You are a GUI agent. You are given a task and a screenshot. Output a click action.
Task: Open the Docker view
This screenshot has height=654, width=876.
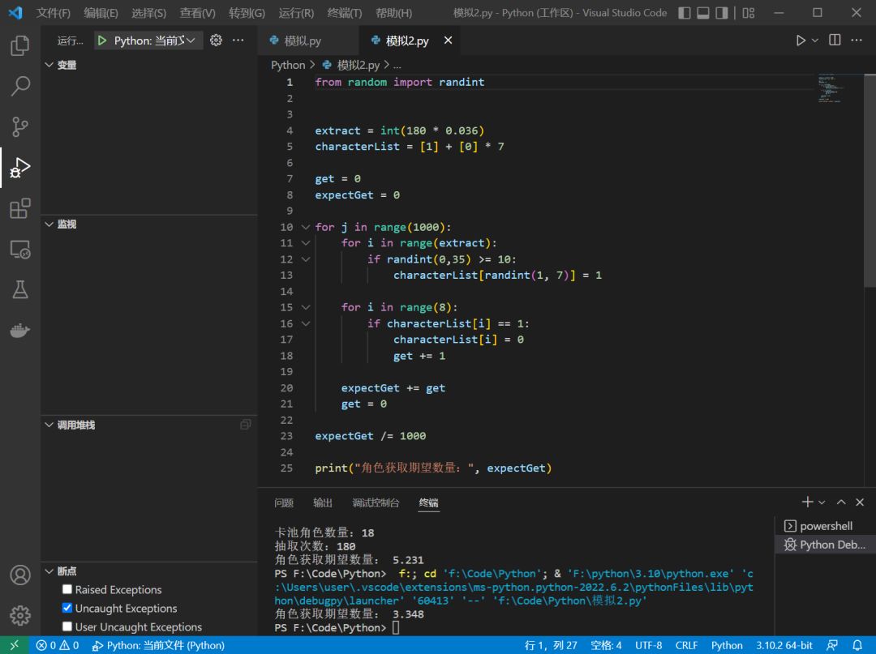[x=20, y=331]
